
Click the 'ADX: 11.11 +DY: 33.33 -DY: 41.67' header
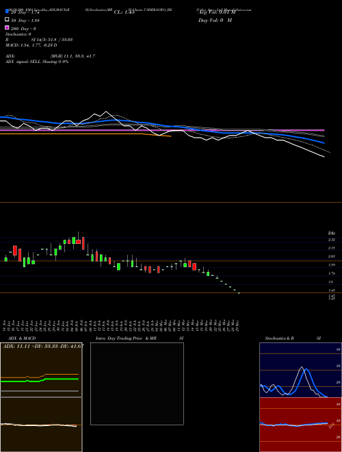tap(43, 346)
